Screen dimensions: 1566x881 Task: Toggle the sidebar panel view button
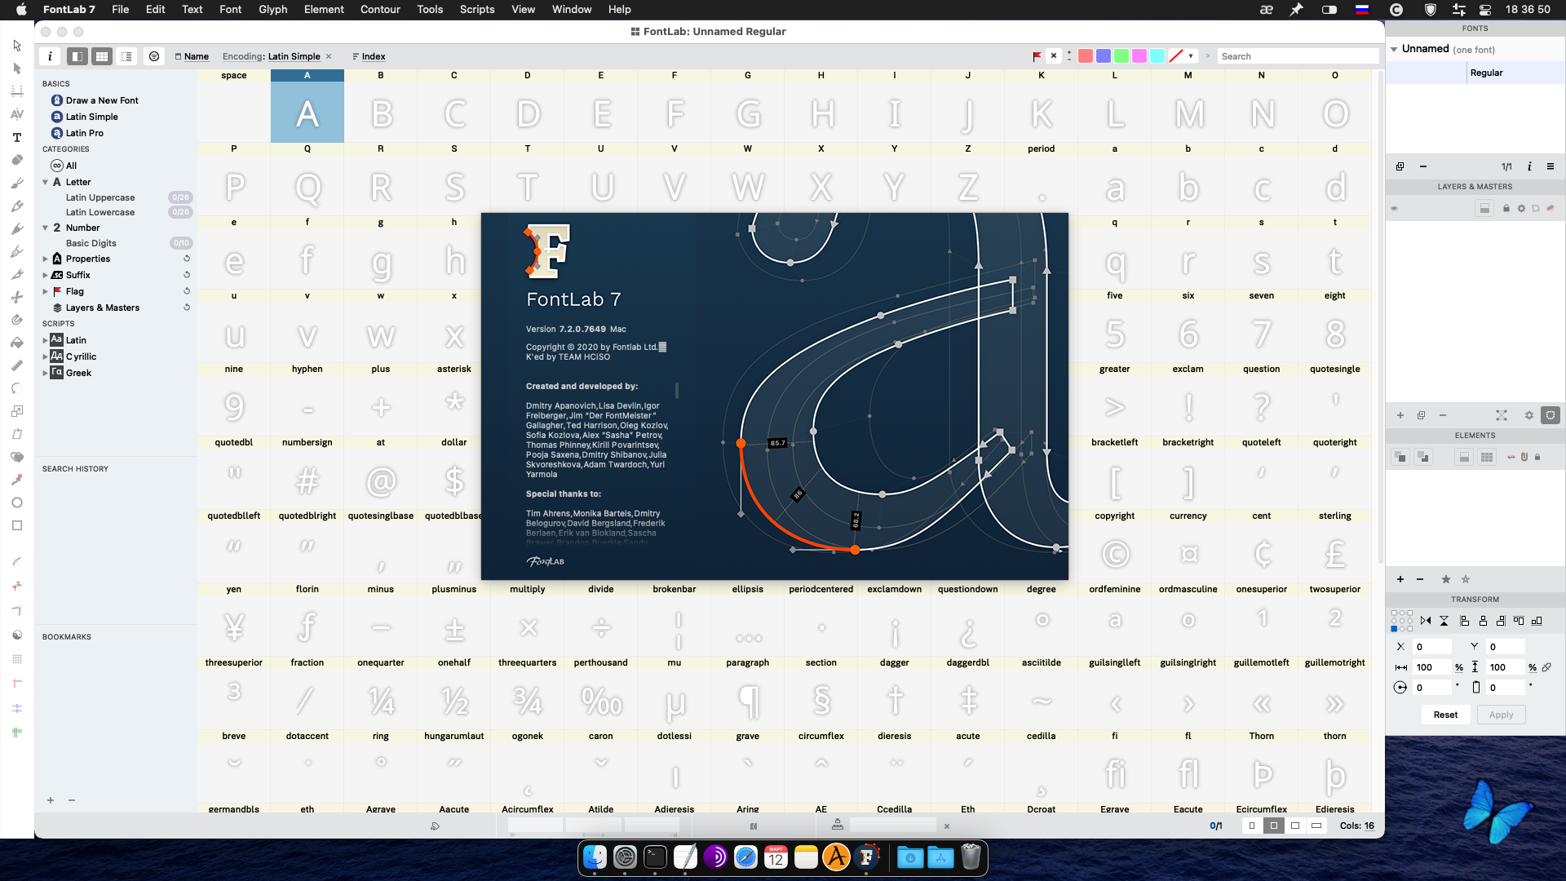77,56
